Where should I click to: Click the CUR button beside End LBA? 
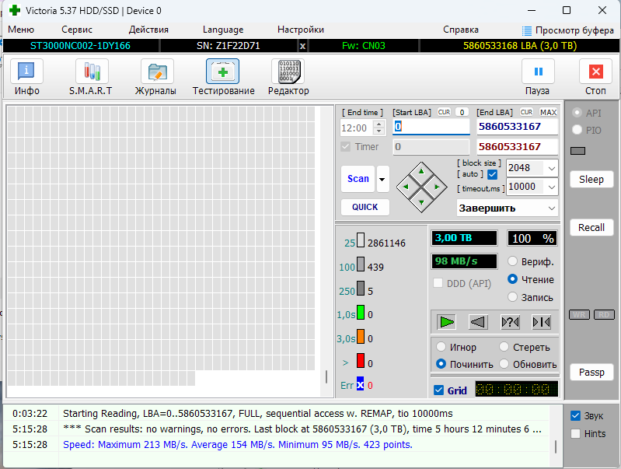pos(526,112)
